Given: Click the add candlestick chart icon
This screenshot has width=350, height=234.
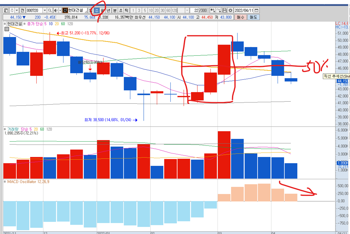Looking at the screenshot, I should (x=213, y=11).
